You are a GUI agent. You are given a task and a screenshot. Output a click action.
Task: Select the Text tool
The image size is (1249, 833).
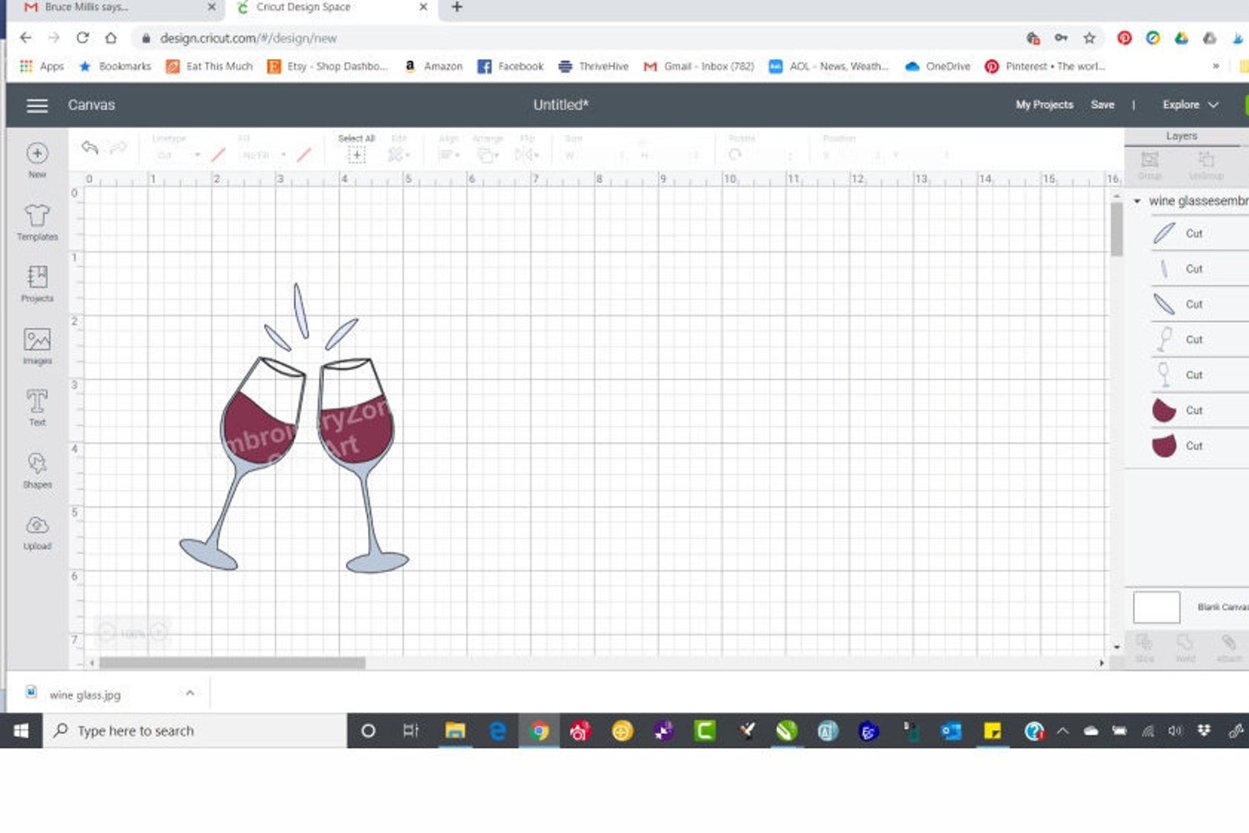pyautogui.click(x=37, y=407)
